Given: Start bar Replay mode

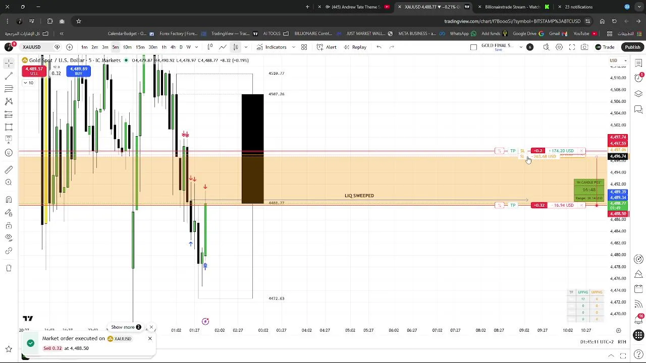Looking at the screenshot, I should (355, 47).
